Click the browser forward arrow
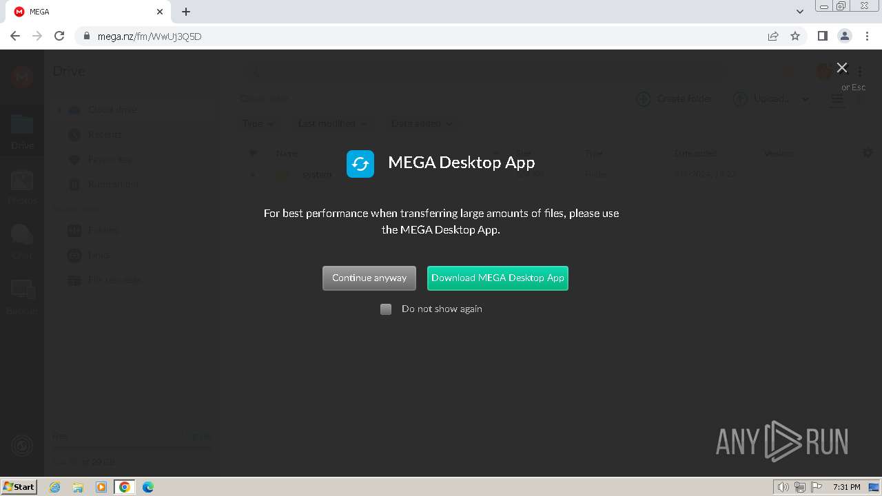The height and width of the screenshot is (496, 882). 37,37
